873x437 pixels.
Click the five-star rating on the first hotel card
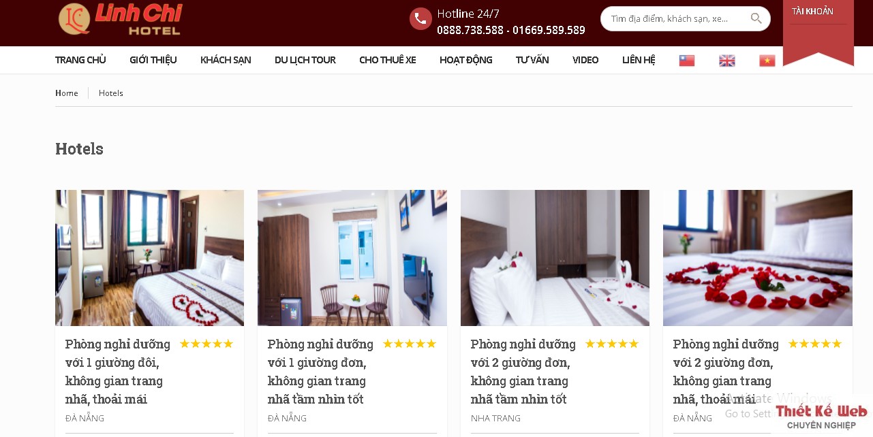(x=206, y=344)
